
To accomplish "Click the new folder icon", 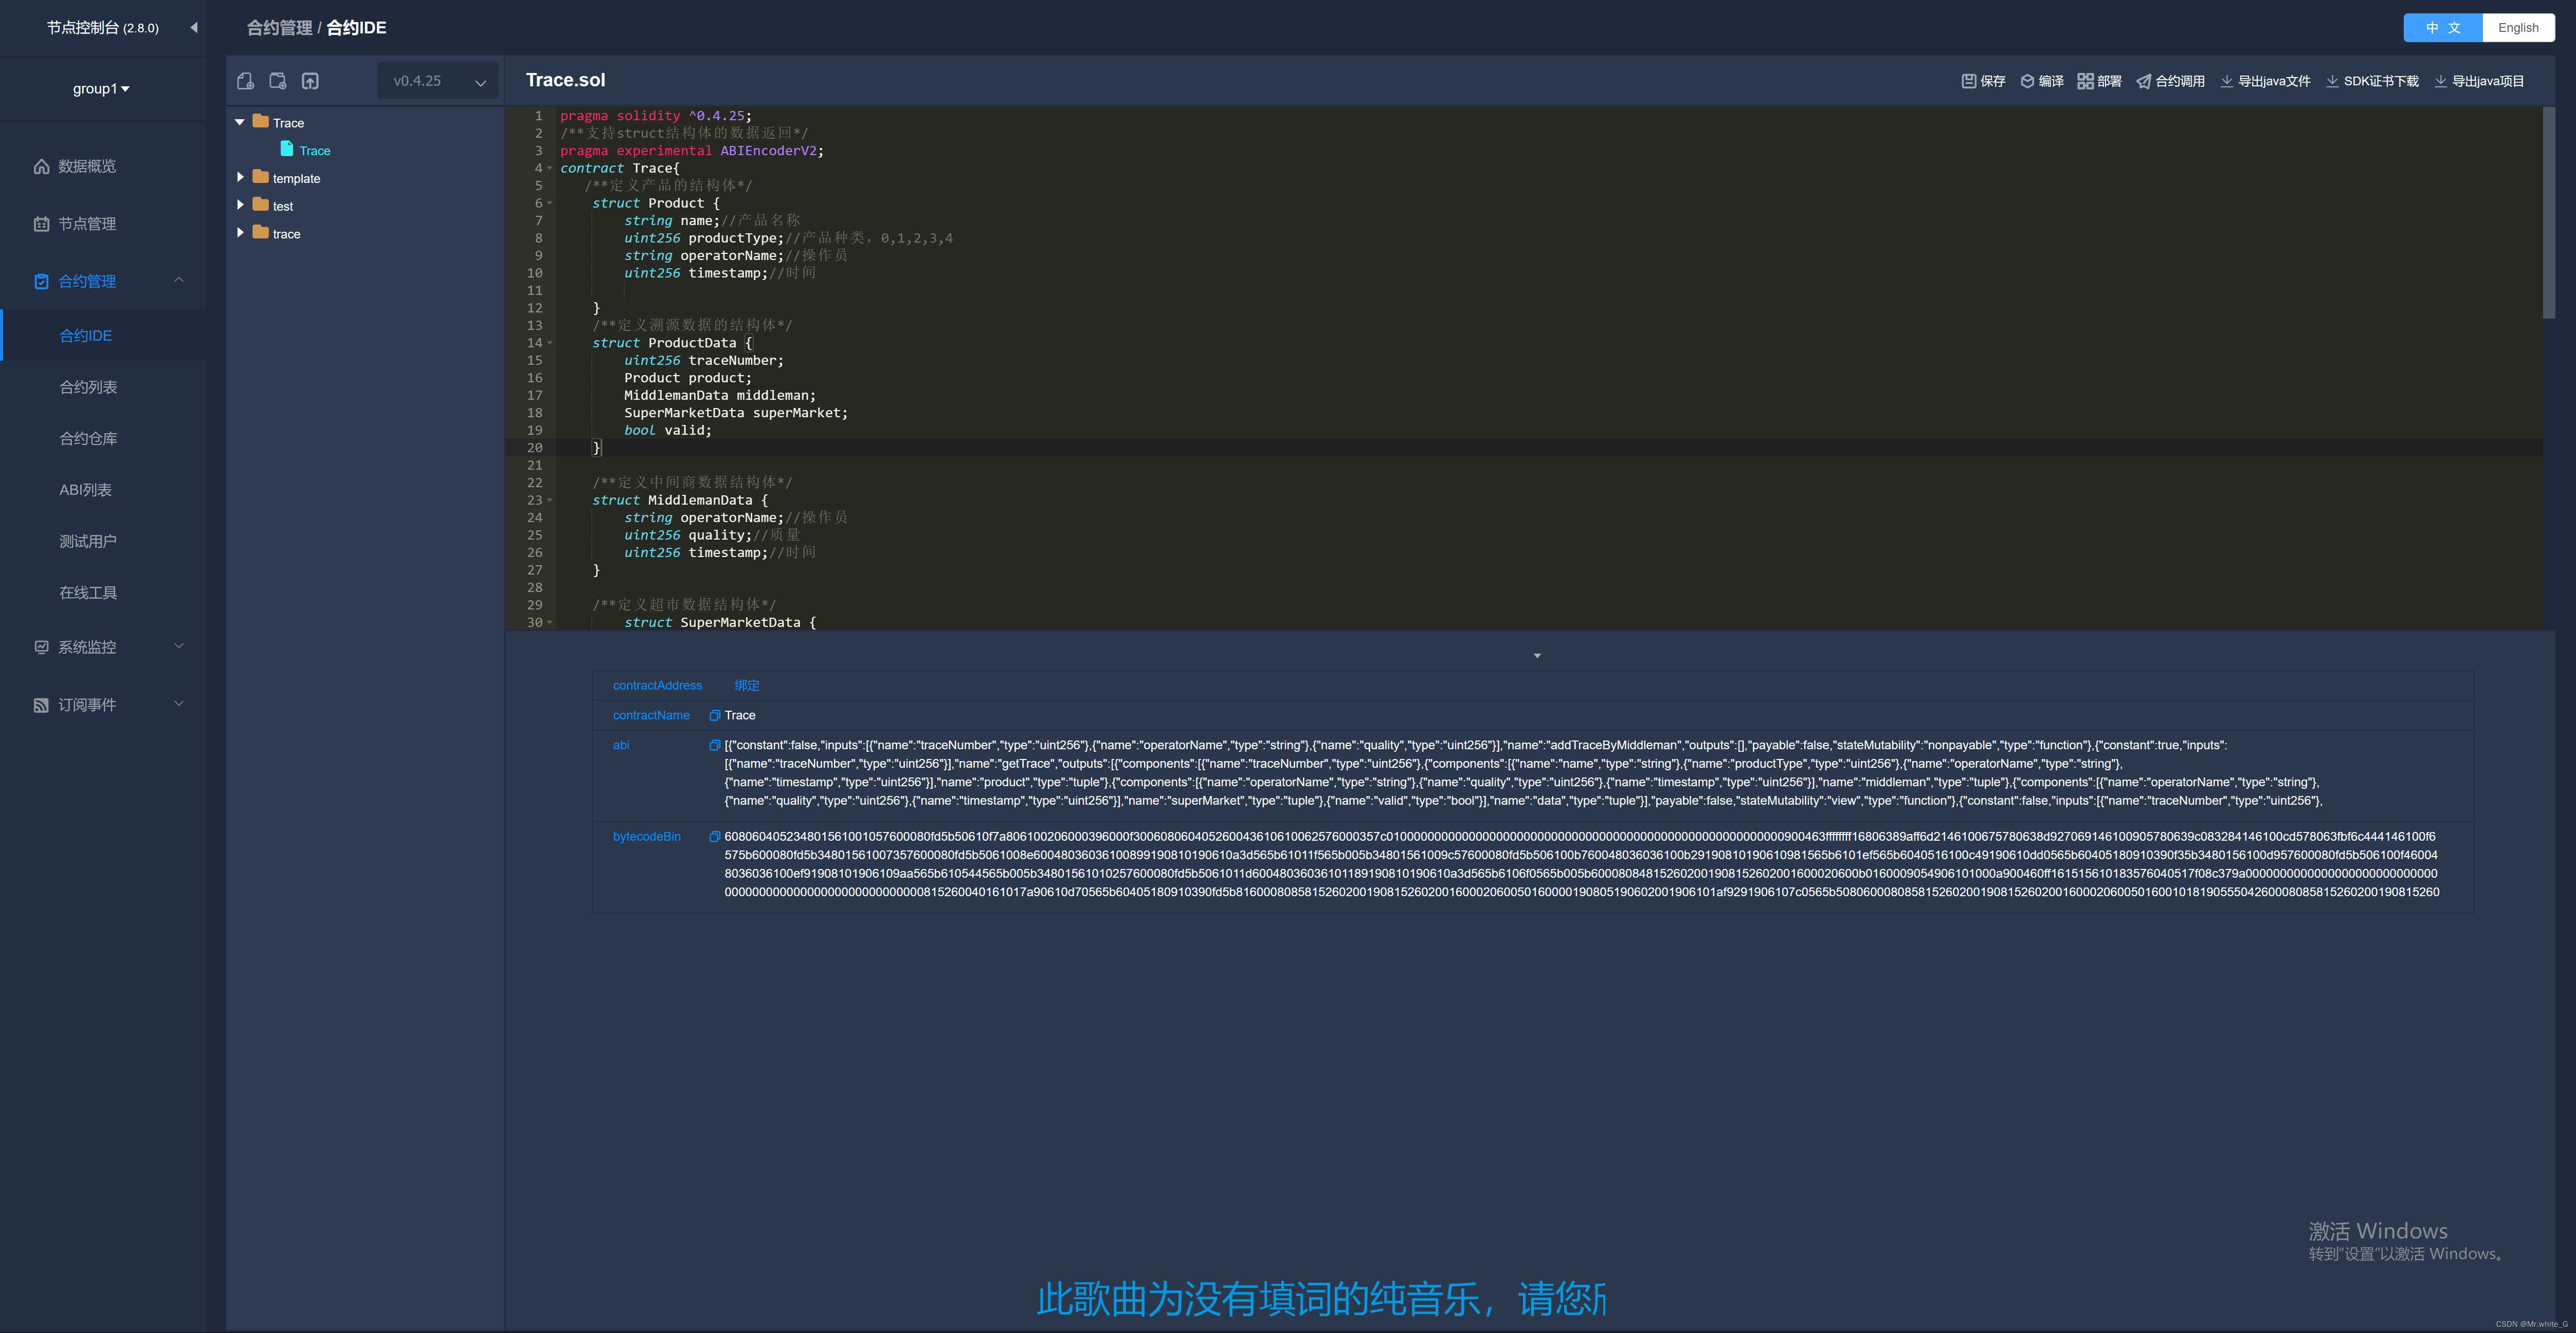I will coord(278,81).
